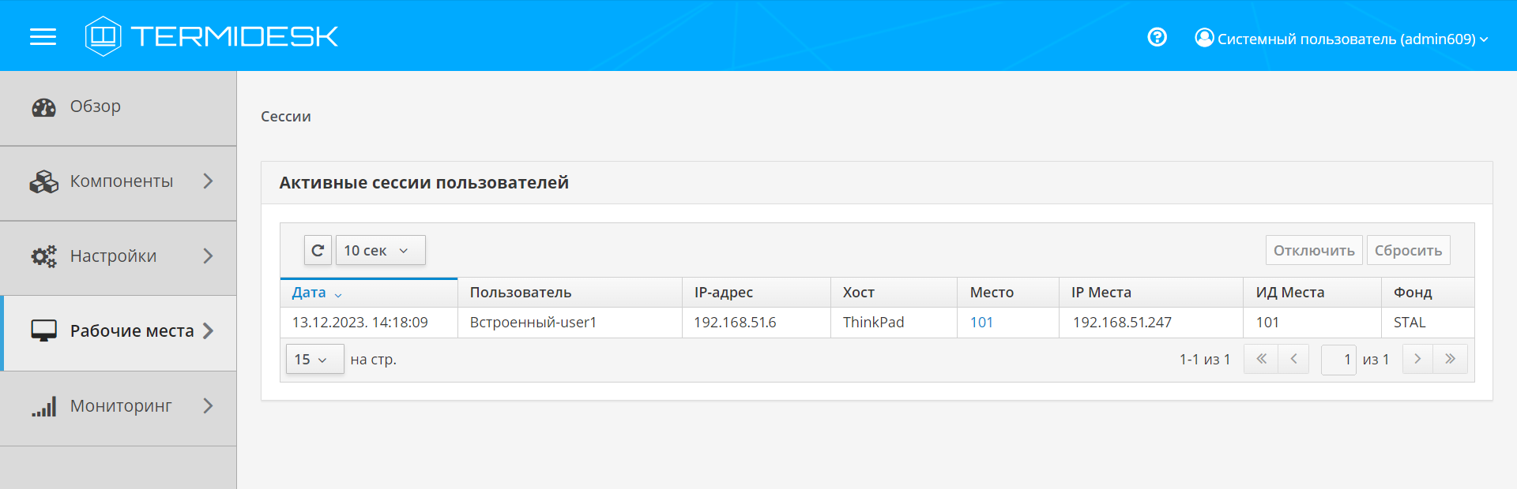The height and width of the screenshot is (489, 1517).
Task: Open the Обзор menu item
Action: click(x=119, y=108)
